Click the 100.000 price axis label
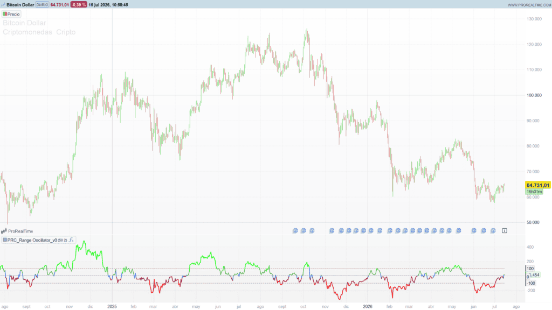Screen dimensions: 552x310 [534, 95]
